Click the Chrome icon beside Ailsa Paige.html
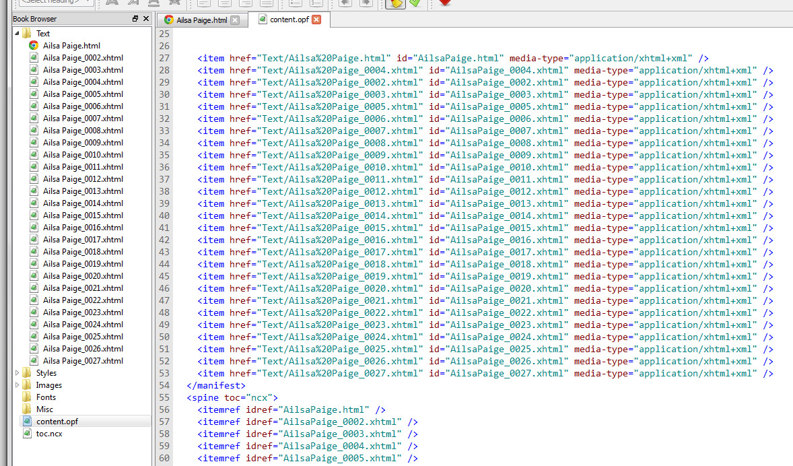The height and width of the screenshot is (466, 793). tap(34, 46)
